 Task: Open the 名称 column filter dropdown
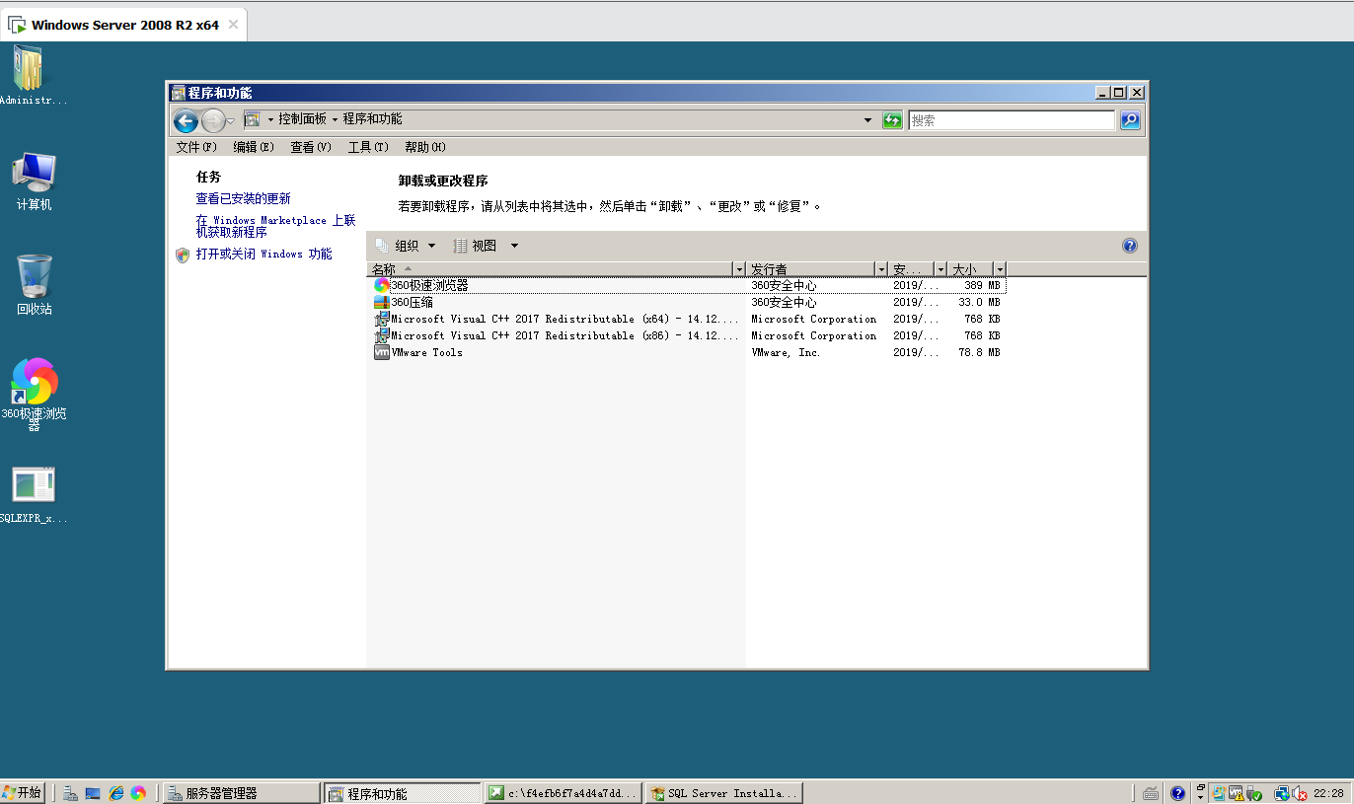tap(739, 269)
